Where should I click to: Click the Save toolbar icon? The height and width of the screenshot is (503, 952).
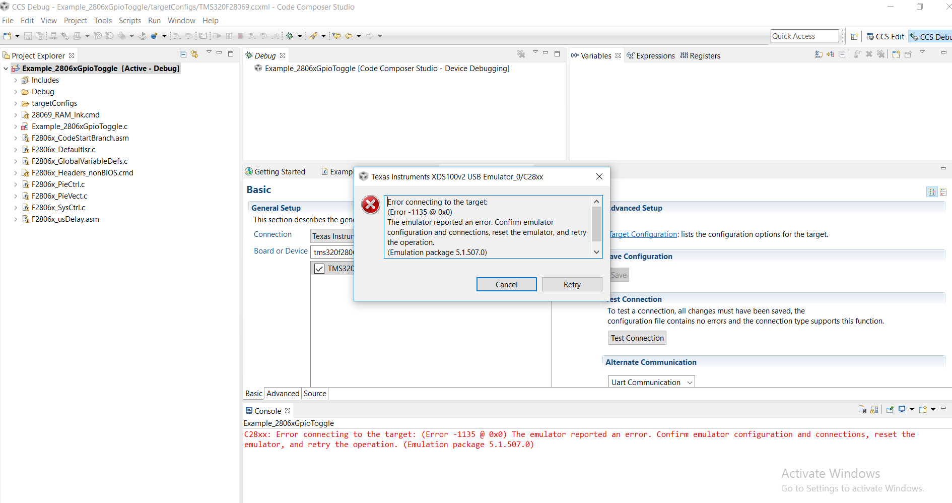click(28, 36)
